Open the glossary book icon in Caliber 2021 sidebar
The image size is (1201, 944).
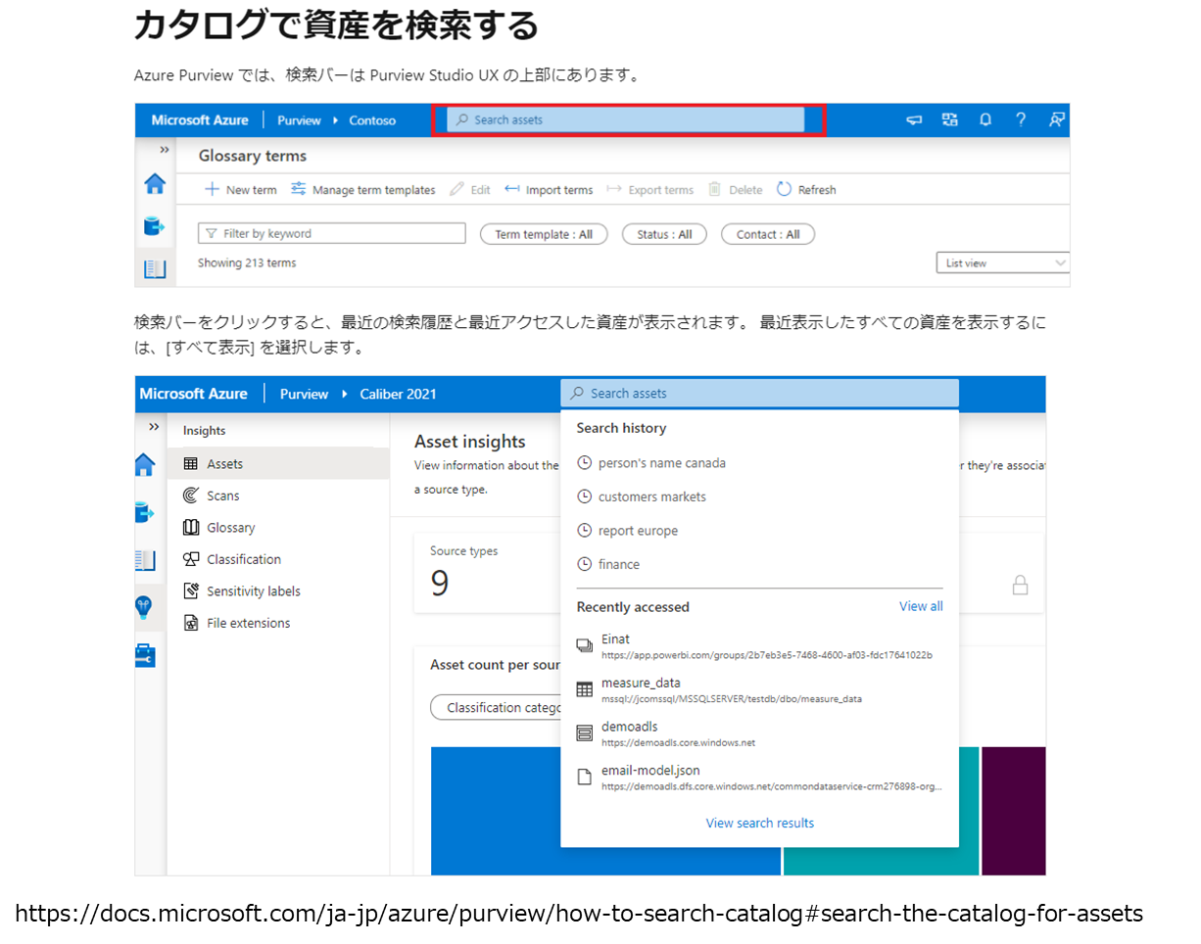[x=145, y=560]
